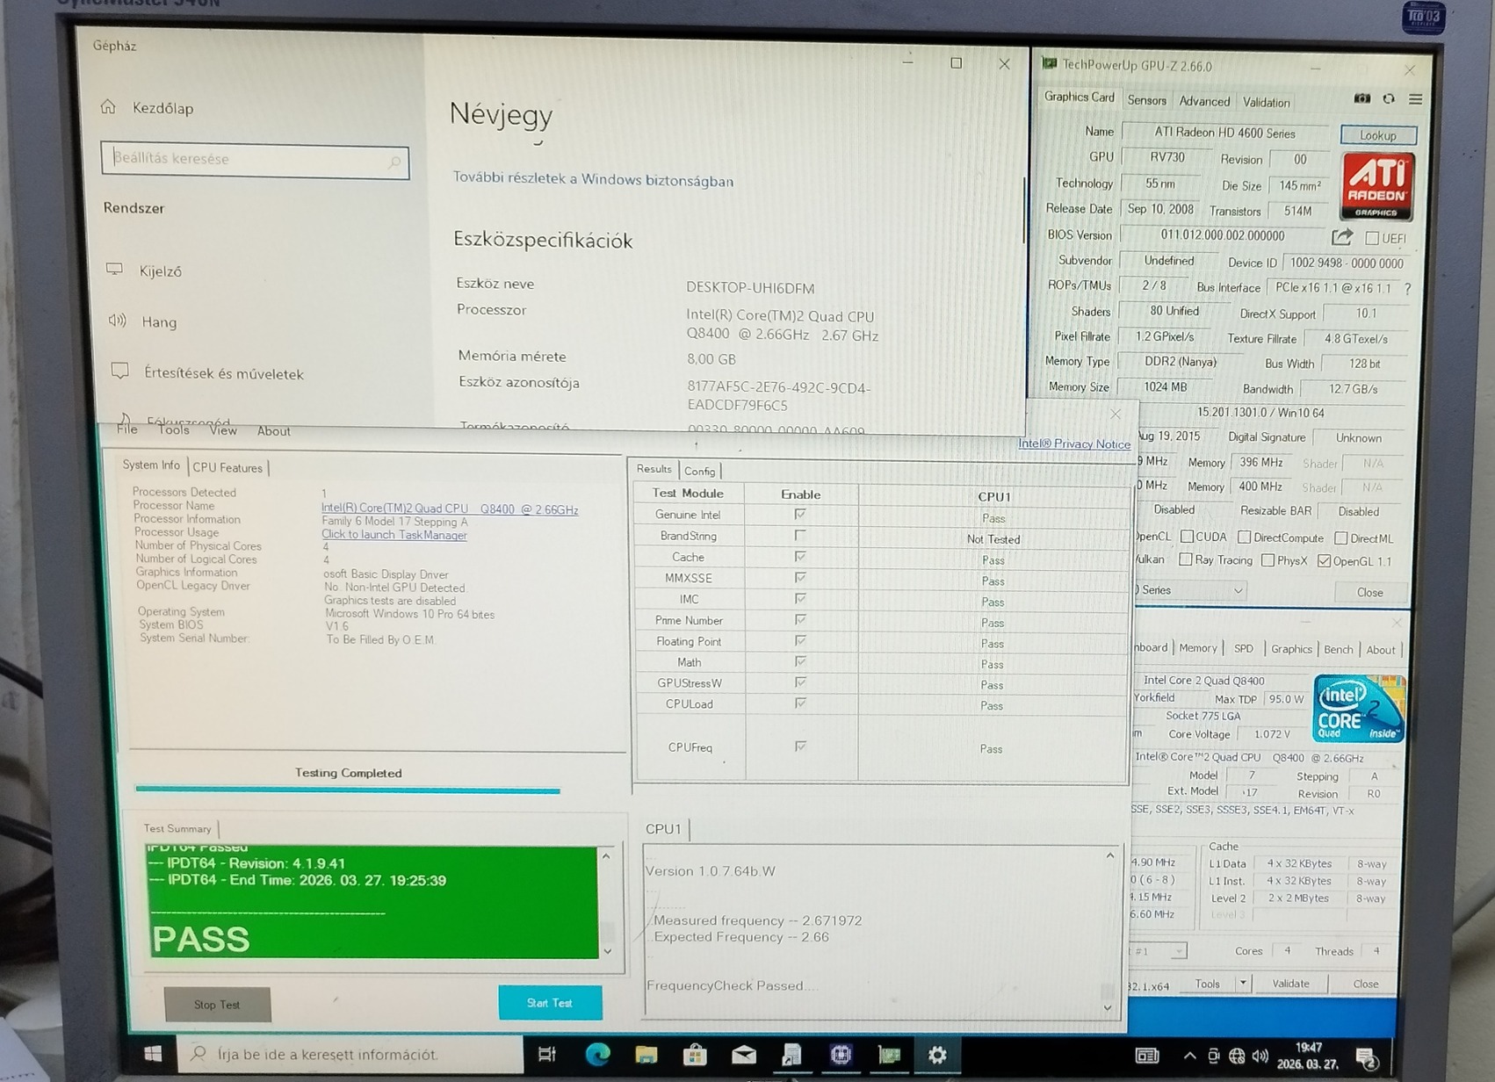Open Windows Start menu
The width and height of the screenshot is (1495, 1082).
(152, 1053)
